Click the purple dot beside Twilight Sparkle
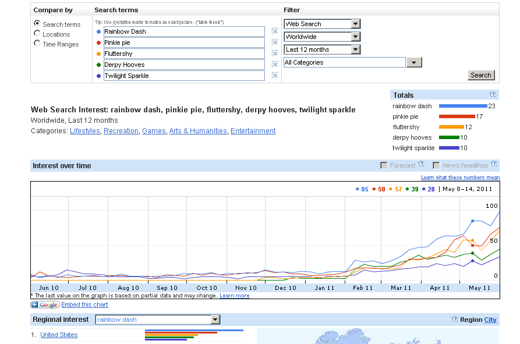 click(x=98, y=76)
